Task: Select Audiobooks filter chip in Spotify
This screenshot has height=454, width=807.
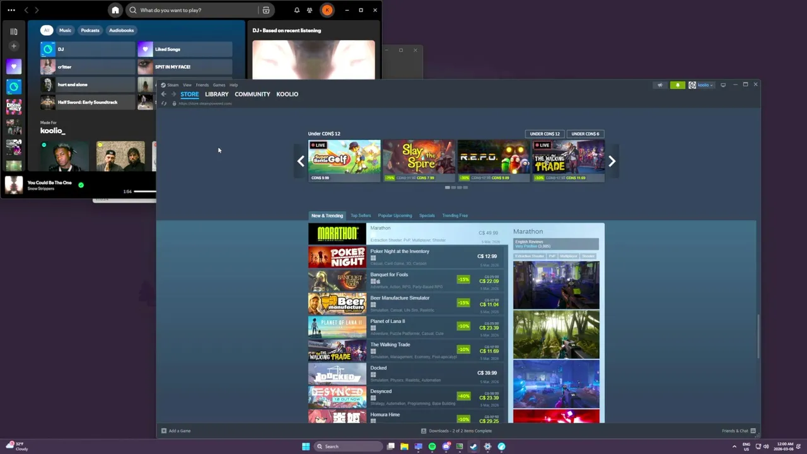Action: (121, 30)
